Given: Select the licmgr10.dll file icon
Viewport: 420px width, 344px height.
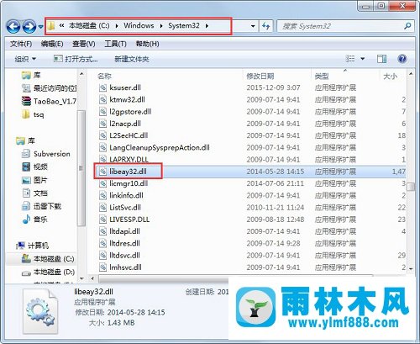Looking at the screenshot, I should [102, 183].
